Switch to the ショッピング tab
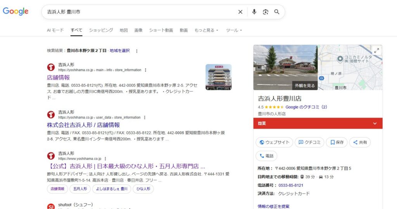This screenshot has height=209, width=397. pyautogui.click(x=101, y=30)
